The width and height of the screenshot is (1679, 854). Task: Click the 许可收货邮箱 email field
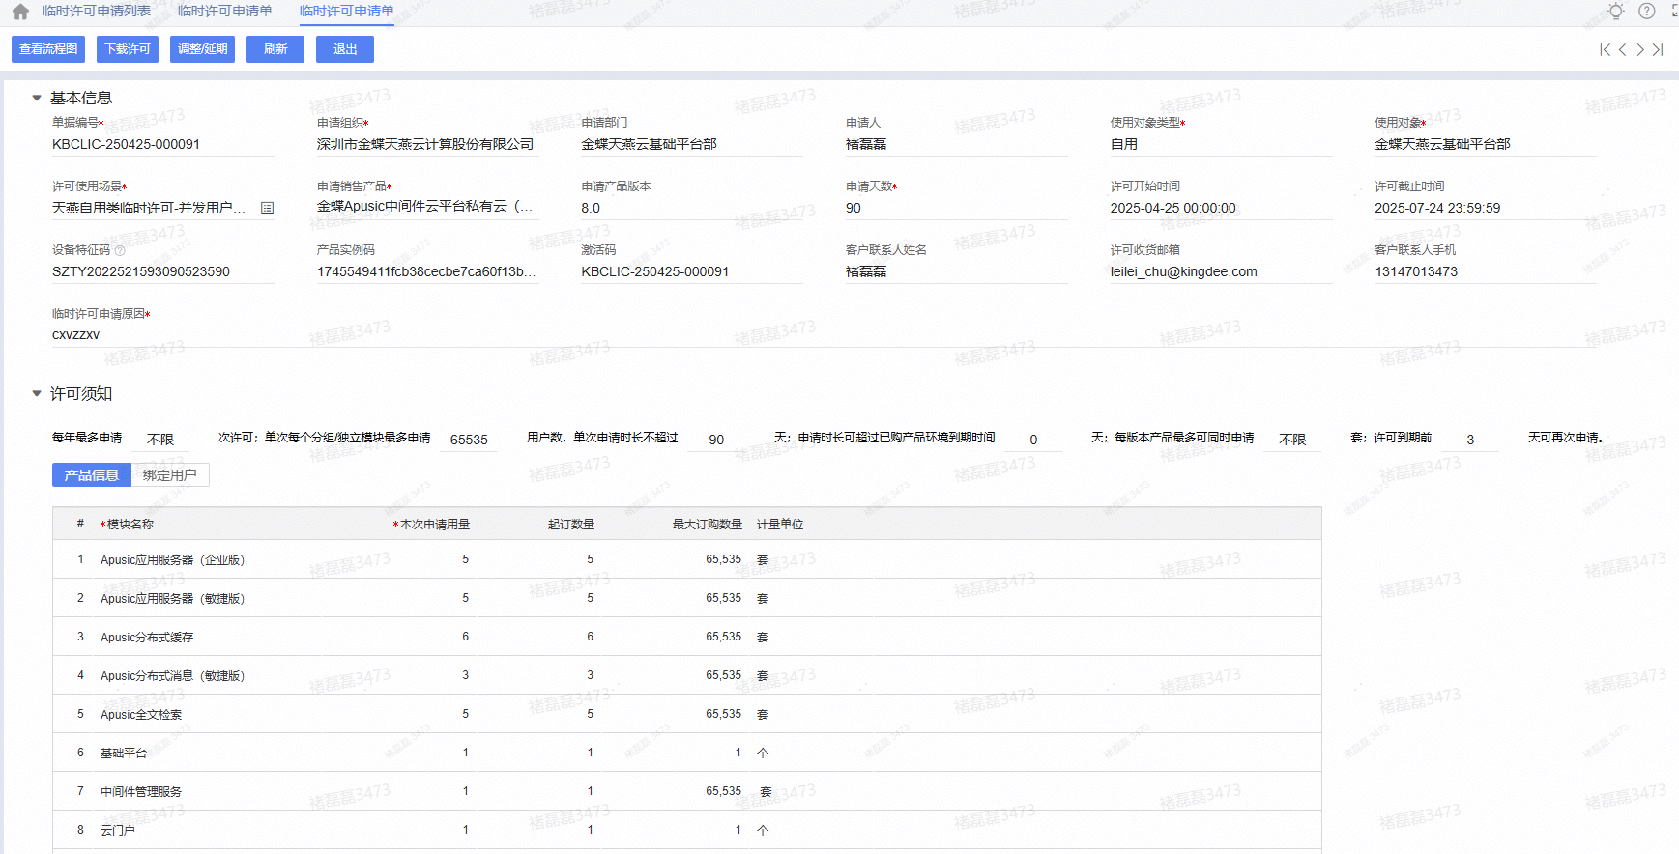1221,271
